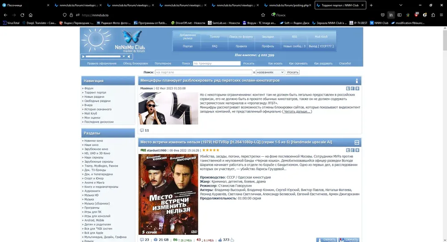447x242 pixels.
Task: Click the info icon on Минцифры news header
Action: pos(357,81)
